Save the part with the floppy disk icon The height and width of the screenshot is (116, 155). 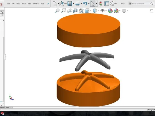point(70,4)
